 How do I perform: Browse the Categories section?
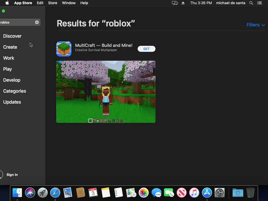(x=15, y=91)
